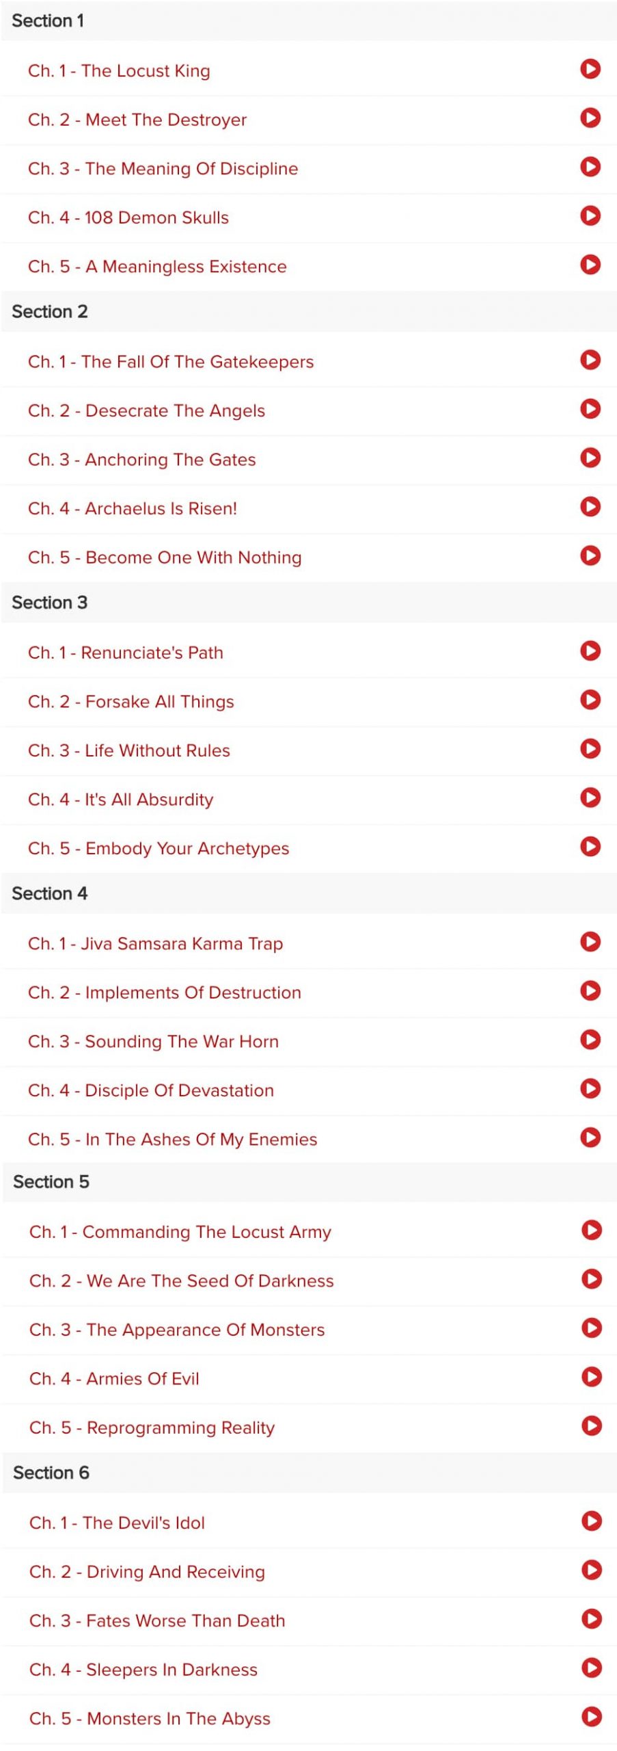Click the Reprogramming Reality chapter title
This screenshot has width=617, height=1751.
pyautogui.click(x=152, y=1428)
